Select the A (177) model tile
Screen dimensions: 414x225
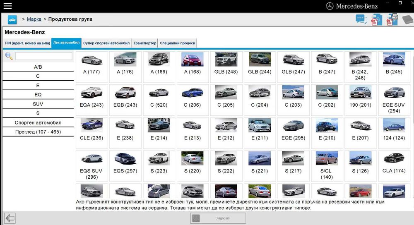[x=91, y=67]
